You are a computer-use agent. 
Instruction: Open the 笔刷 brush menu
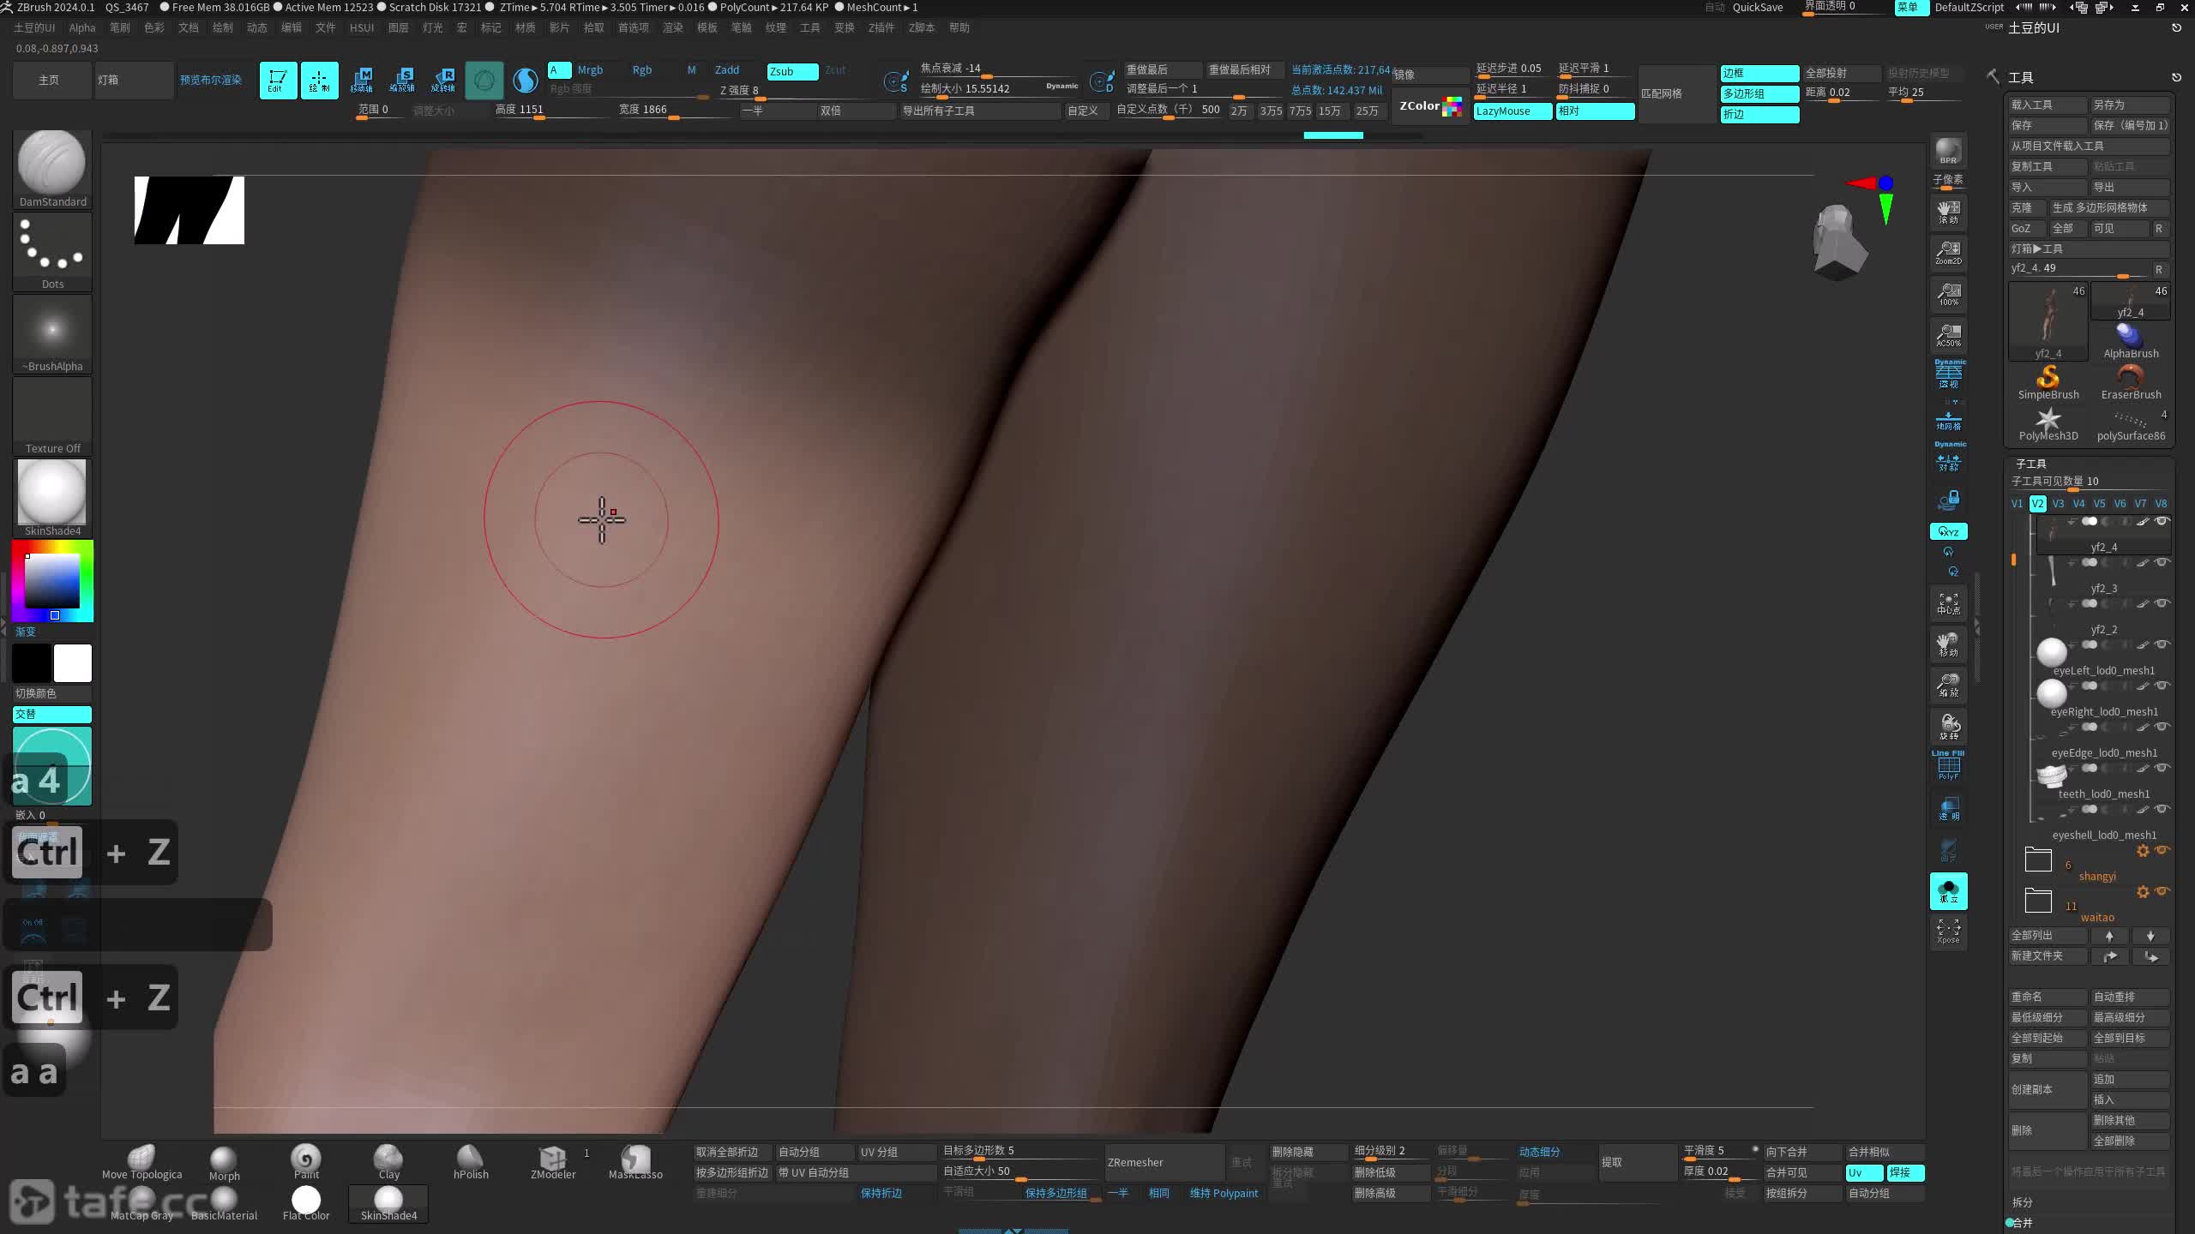point(120,27)
